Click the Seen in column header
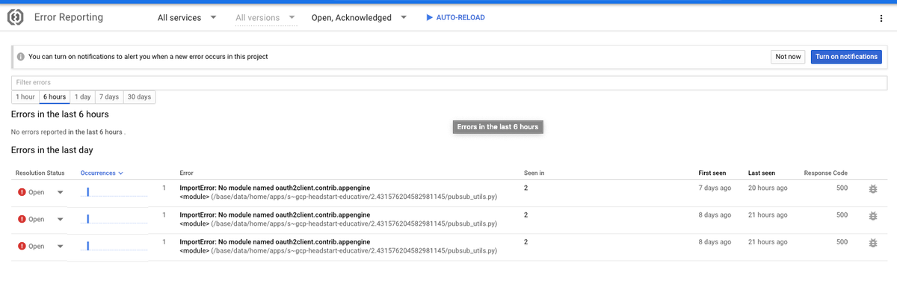This screenshot has height=281, width=897. (x=534, y=173)
